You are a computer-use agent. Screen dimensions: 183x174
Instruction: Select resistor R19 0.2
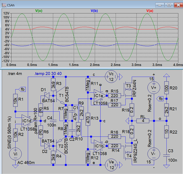[132, 110]
